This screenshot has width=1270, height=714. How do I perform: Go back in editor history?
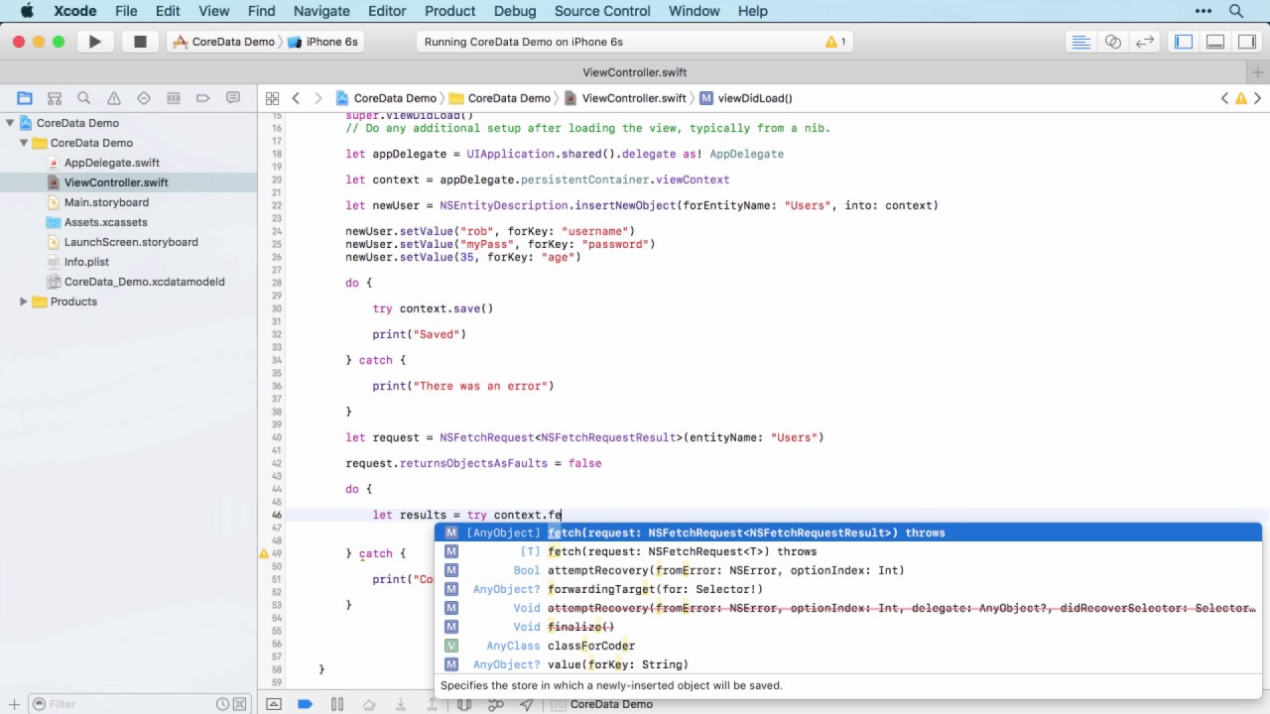(296, 98)
